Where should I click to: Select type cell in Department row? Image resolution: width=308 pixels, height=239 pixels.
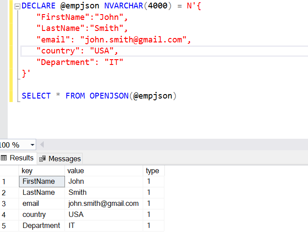click(x=154, y=225)
